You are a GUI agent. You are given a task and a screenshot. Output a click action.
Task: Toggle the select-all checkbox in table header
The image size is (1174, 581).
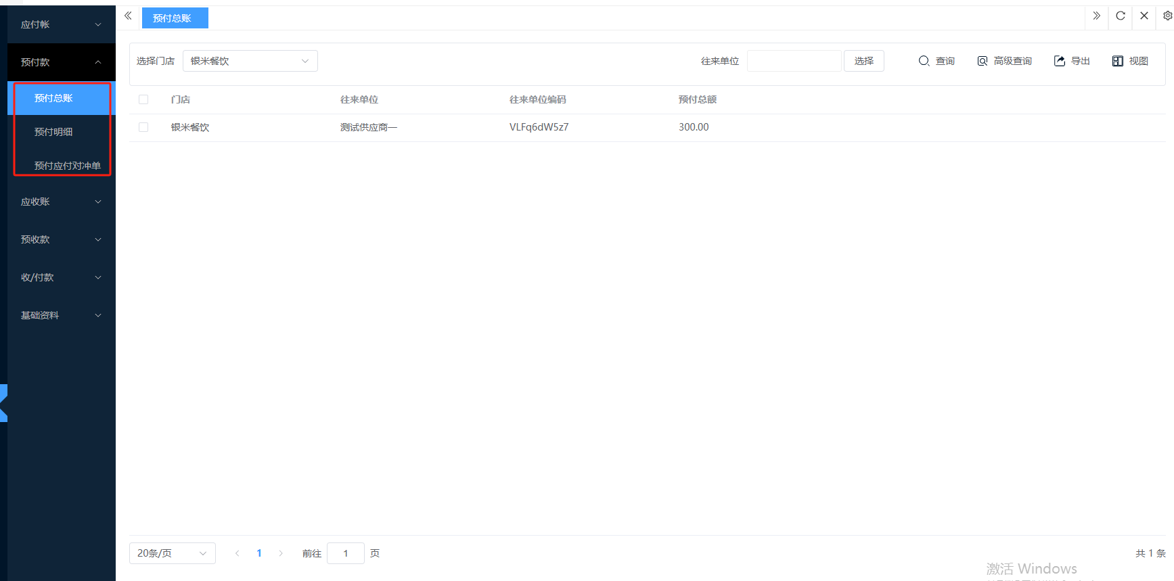[x=143, y=99]
